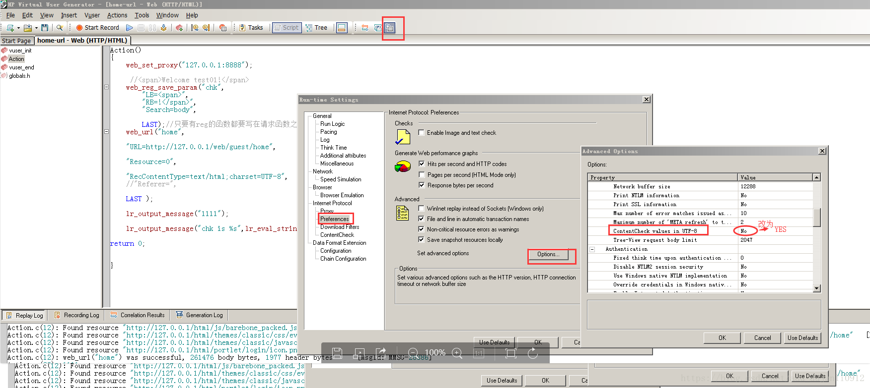This screenshot has width=870, height=388.
Task: Switch to Tree view
Action: [316, 28]
